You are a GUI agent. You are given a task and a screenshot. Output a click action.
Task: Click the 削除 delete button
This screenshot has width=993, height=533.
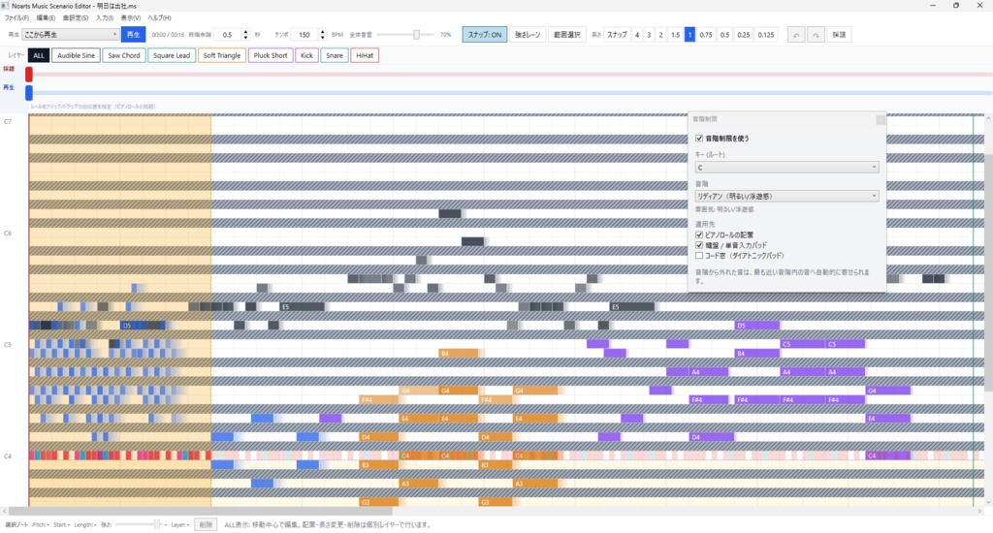[x=206, y=525]
